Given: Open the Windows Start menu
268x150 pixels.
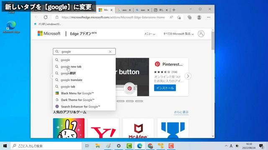Looking at the screenshot, I should (x=5, y=146).
